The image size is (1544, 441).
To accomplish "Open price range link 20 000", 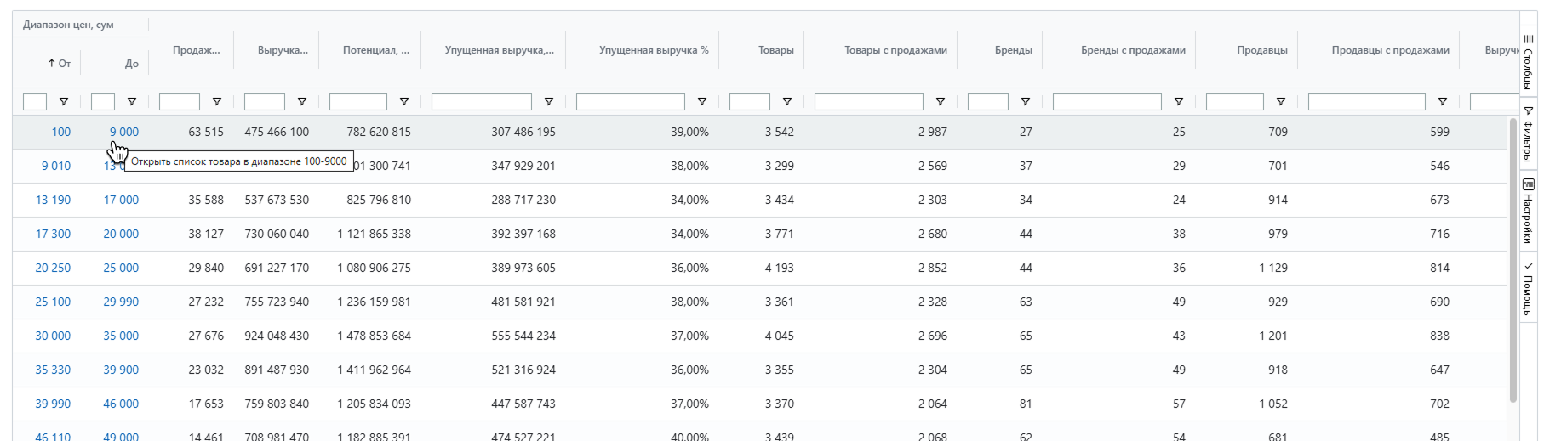I will coord(121,234).
